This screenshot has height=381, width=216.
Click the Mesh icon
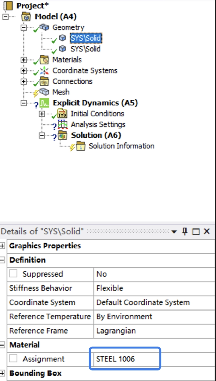(44, 92)
